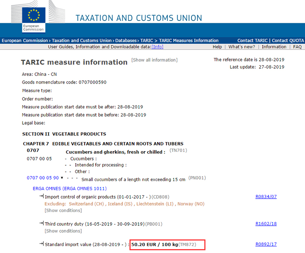Open regulation R0892/17 link
Viewport: 305px width, 253px height.
click(x=266, y=244)
